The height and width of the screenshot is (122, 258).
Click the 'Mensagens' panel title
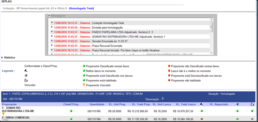pyautogui.click(x=58, y=16)
